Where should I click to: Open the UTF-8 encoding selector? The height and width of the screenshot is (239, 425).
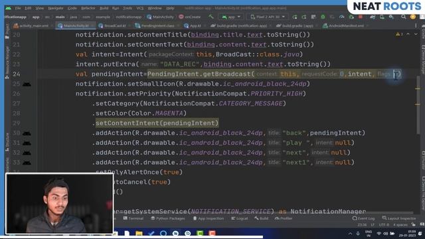tap(384, 224)
